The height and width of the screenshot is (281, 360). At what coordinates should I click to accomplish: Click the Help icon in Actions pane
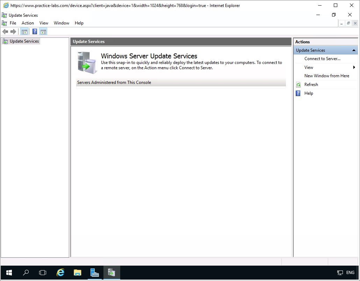pos(298,93)
